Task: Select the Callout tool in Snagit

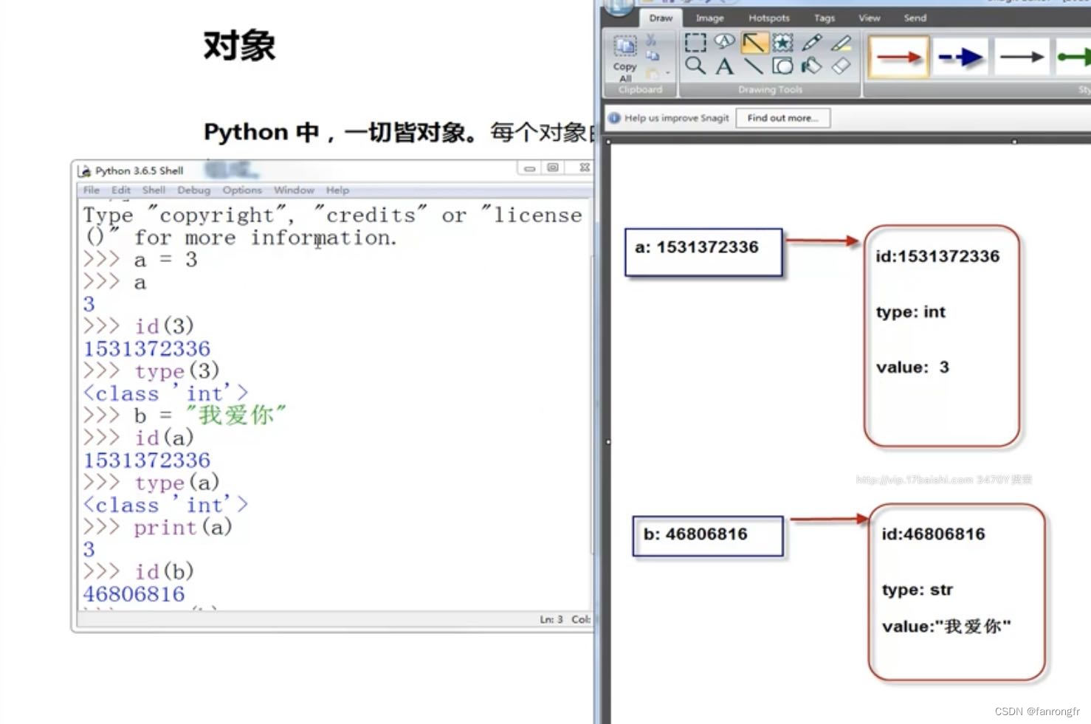Action: [724, 41]
